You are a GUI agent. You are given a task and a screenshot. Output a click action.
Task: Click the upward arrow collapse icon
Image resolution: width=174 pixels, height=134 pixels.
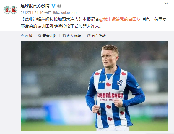pyautogui.click(x=22, y=36)
